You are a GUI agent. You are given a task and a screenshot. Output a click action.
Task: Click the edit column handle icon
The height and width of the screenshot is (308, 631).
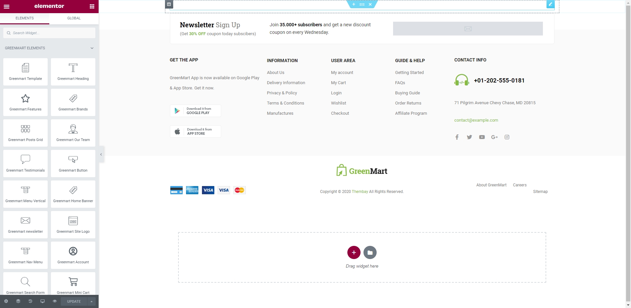coord(169,4)
